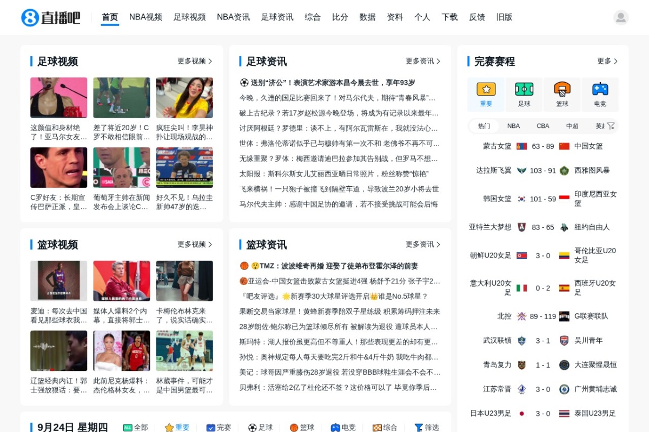Expand 更多资讯 in 篮球资讯 section
Screen dimensions: 649x432
pyautogui.click(x=423, y=244)
